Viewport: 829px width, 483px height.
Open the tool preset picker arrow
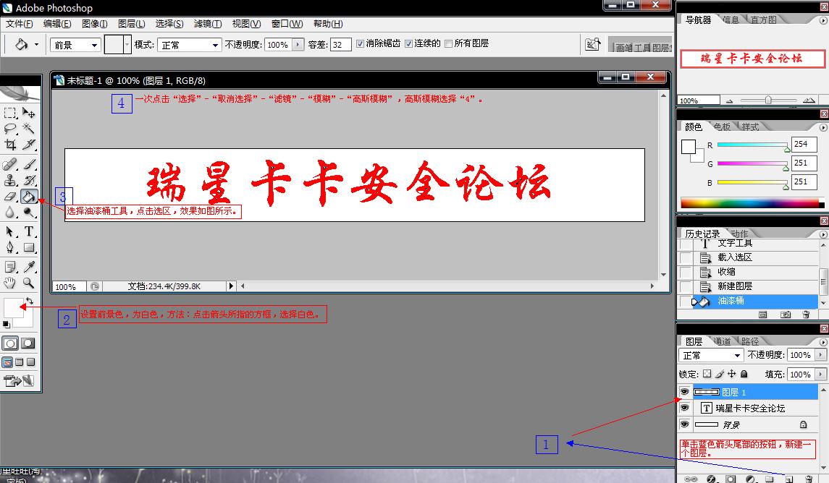(36, 45)
